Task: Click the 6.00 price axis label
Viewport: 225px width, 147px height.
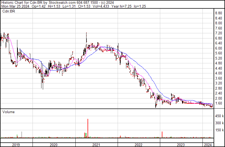Action: point(218,48)
